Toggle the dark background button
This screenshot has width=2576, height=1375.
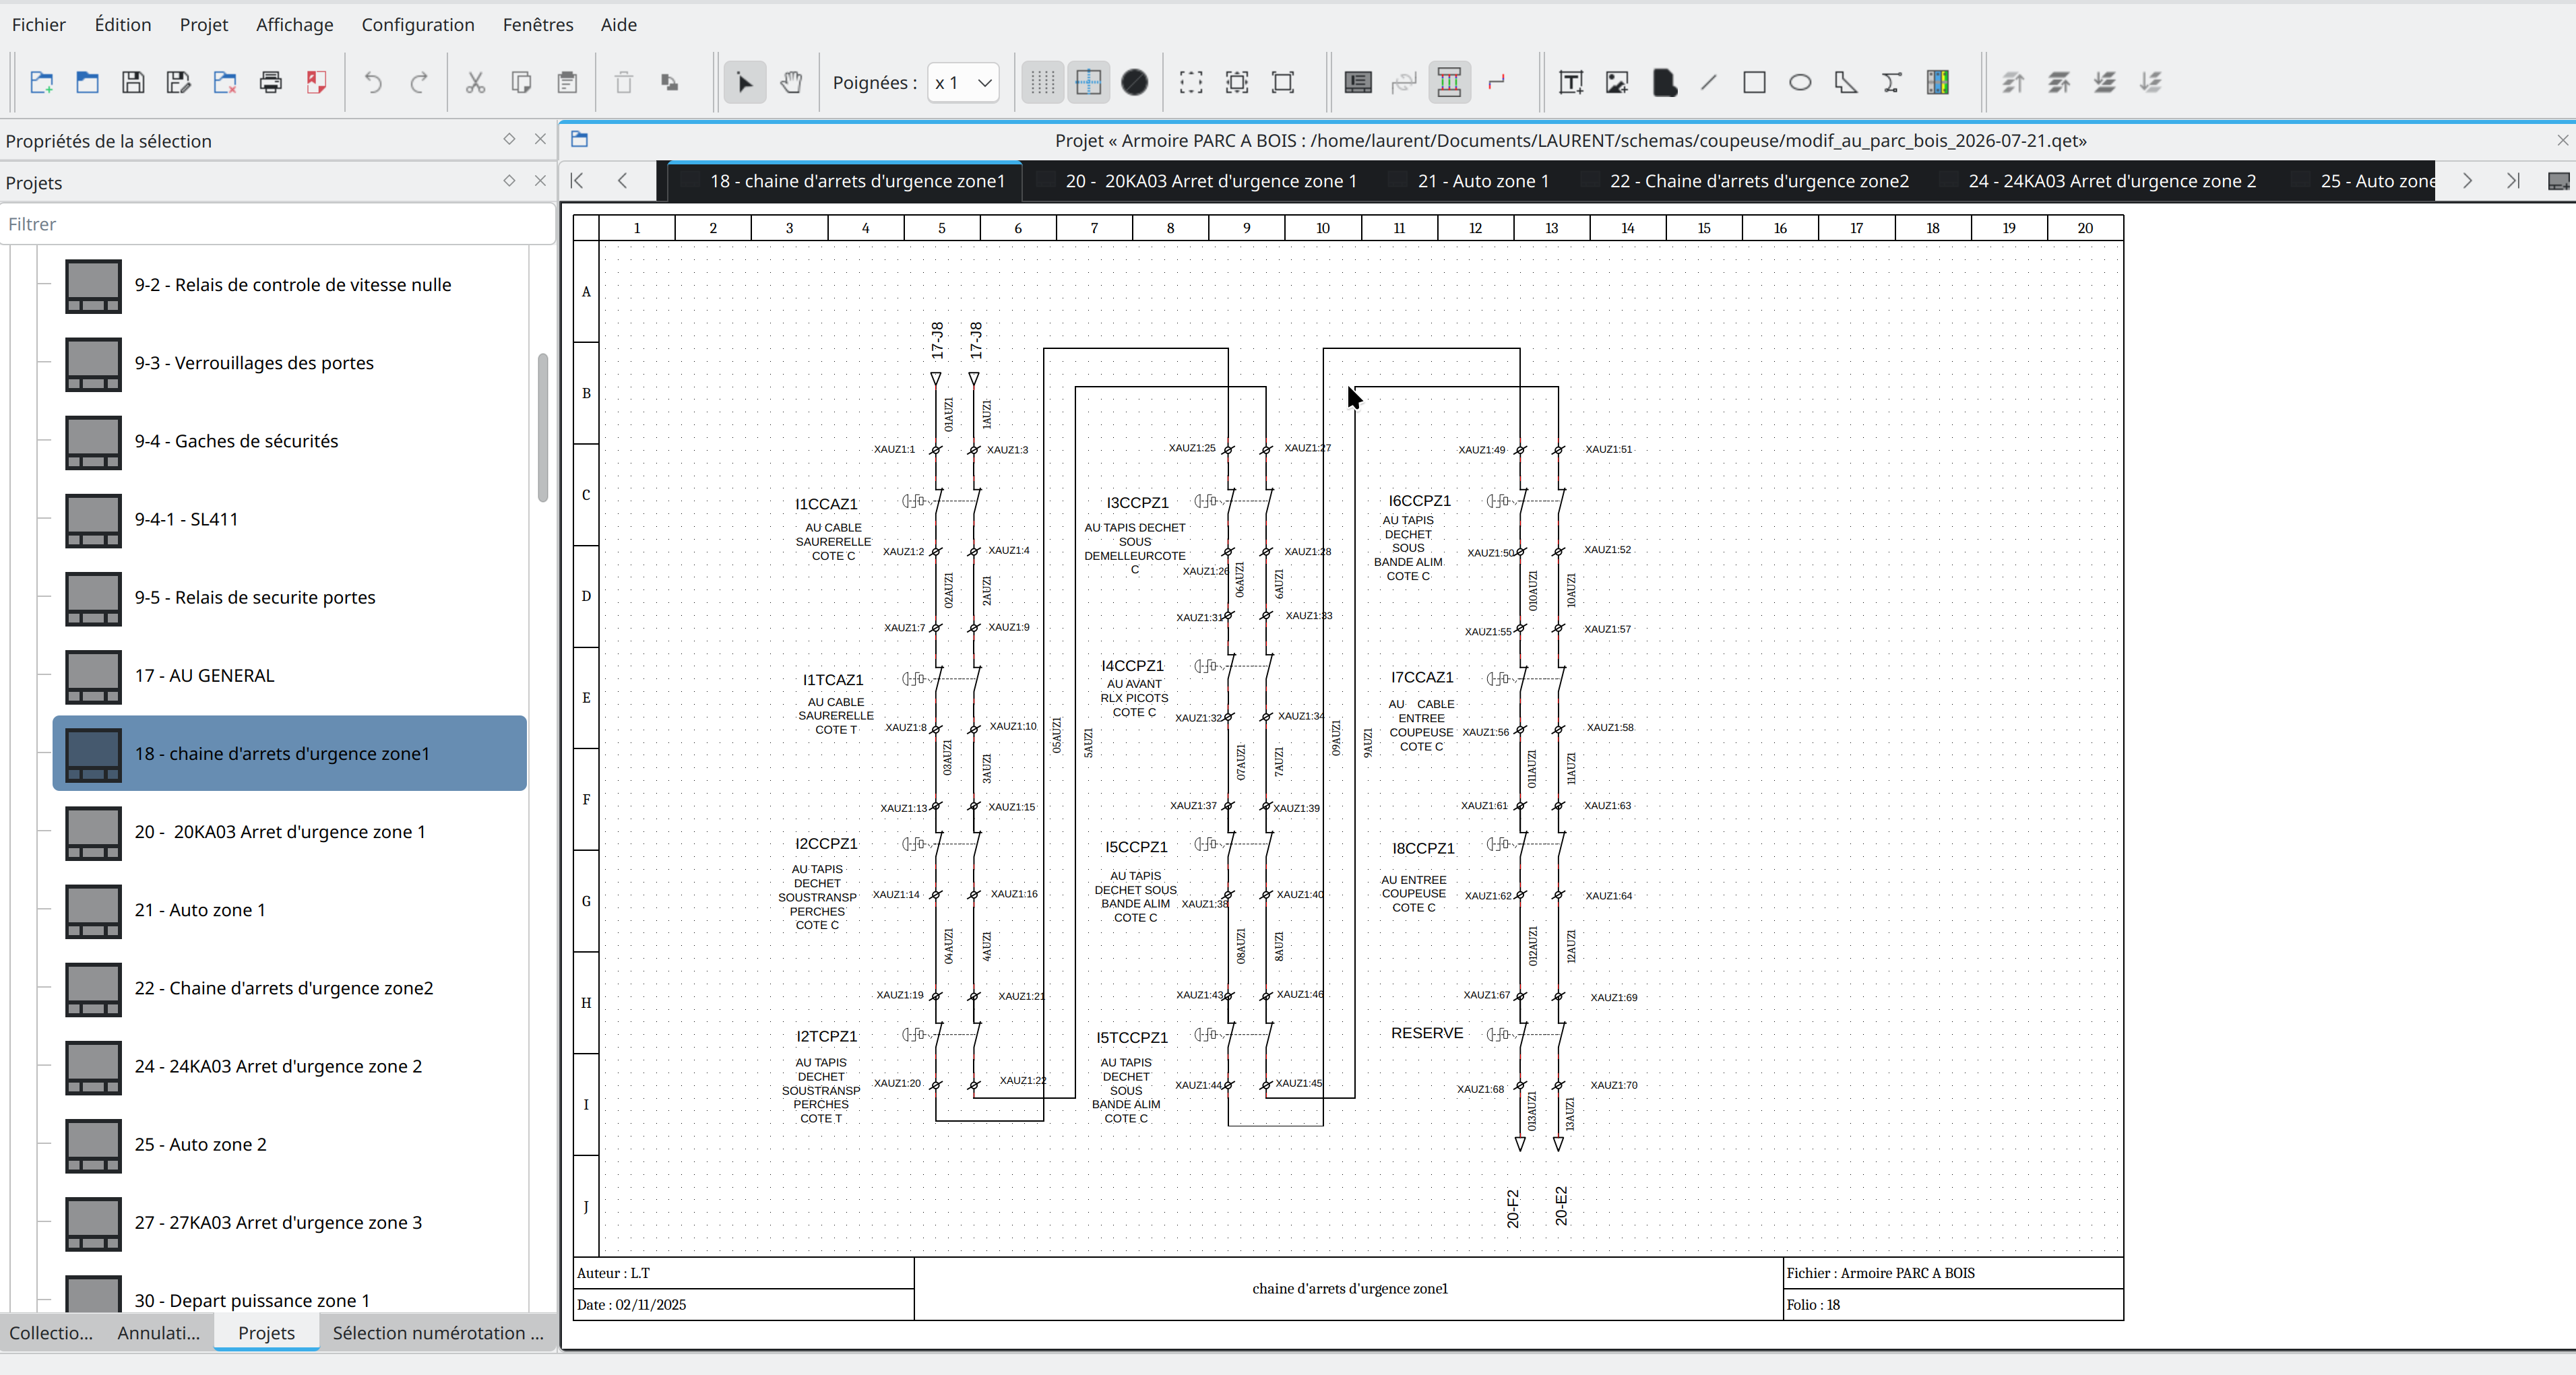pyautogui.click(x=1134, y=83)
